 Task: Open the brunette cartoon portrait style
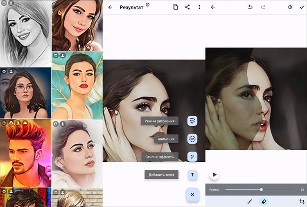click(x=77, y=25)
